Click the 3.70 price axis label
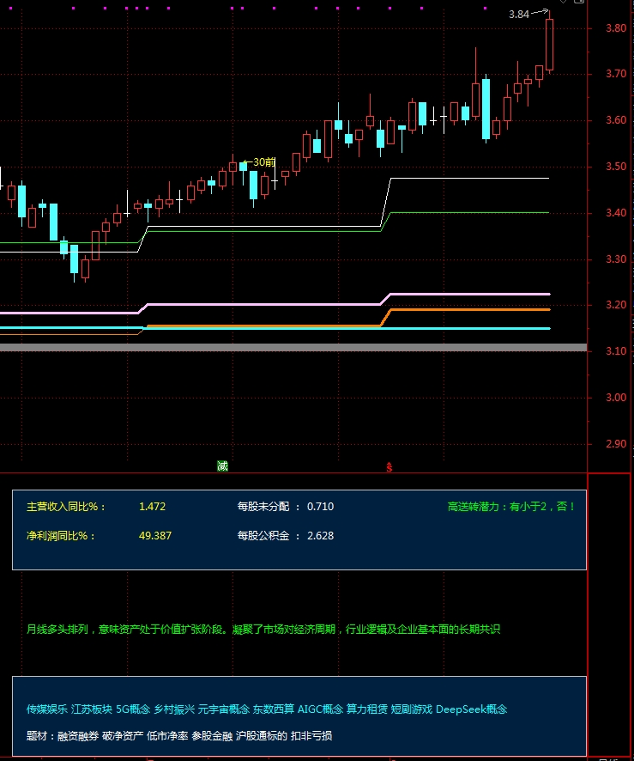The width and height of the screenshot is (634, 761). [x=616, y=74]
